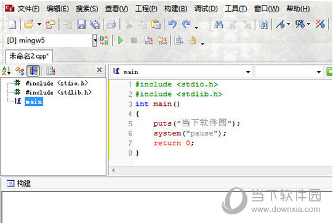The width and height of the screenshot is (333, 223).
Task: Open the overflow arrow after the hand icon
Action: pyautogui.click(x=203, y=44)
